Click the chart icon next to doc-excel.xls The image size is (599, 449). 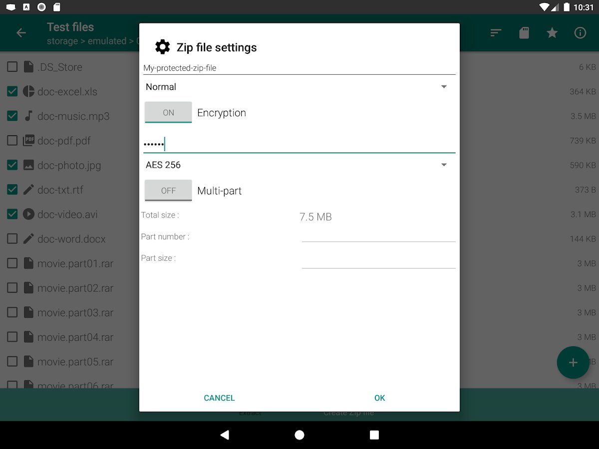point(28,91)
